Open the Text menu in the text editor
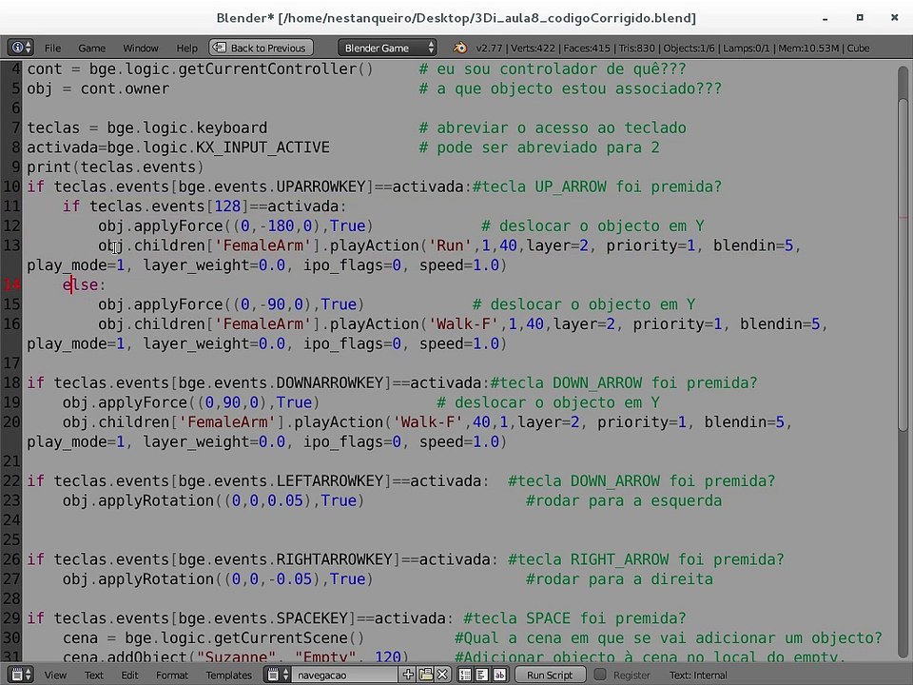The height and width of the screenshot is (685, 913). pos(94,675)
